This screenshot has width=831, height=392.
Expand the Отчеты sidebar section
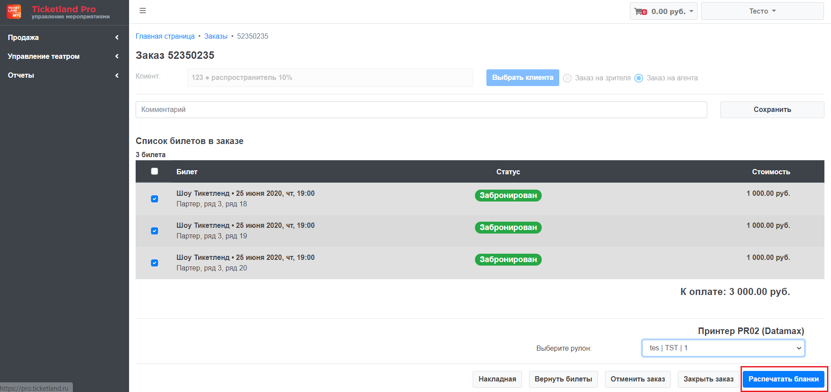pyautogui.click(x=64, y=75)
